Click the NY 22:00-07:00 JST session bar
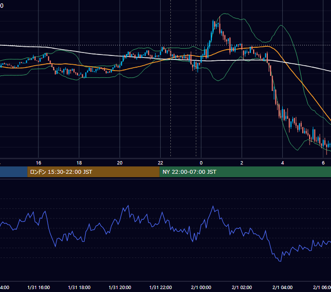 click(245, 172)
